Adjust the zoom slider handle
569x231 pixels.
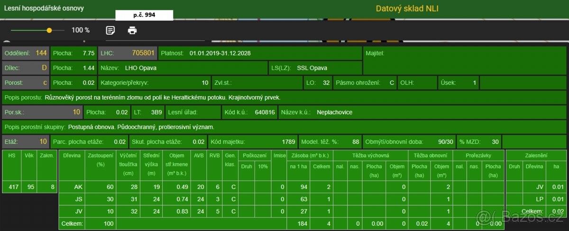pos(49,30)
